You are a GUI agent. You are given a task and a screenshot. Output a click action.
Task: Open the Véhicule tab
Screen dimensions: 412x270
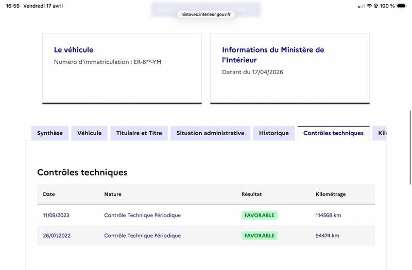click(90, 133)
